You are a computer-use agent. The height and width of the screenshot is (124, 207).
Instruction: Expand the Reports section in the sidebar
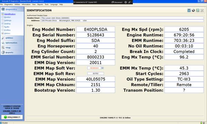click(x=12, y=52)
